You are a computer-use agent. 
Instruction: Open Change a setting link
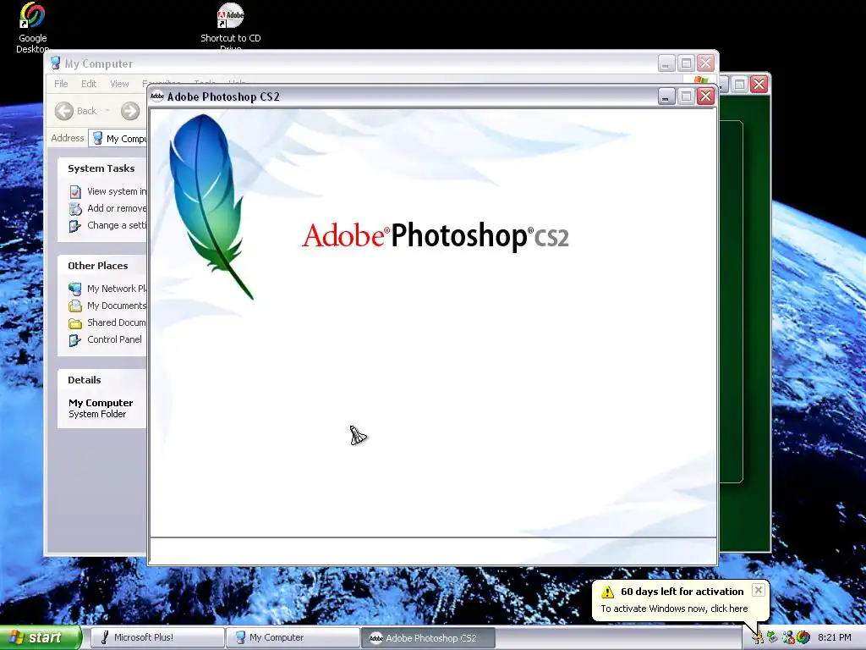[x=117, y=225]
